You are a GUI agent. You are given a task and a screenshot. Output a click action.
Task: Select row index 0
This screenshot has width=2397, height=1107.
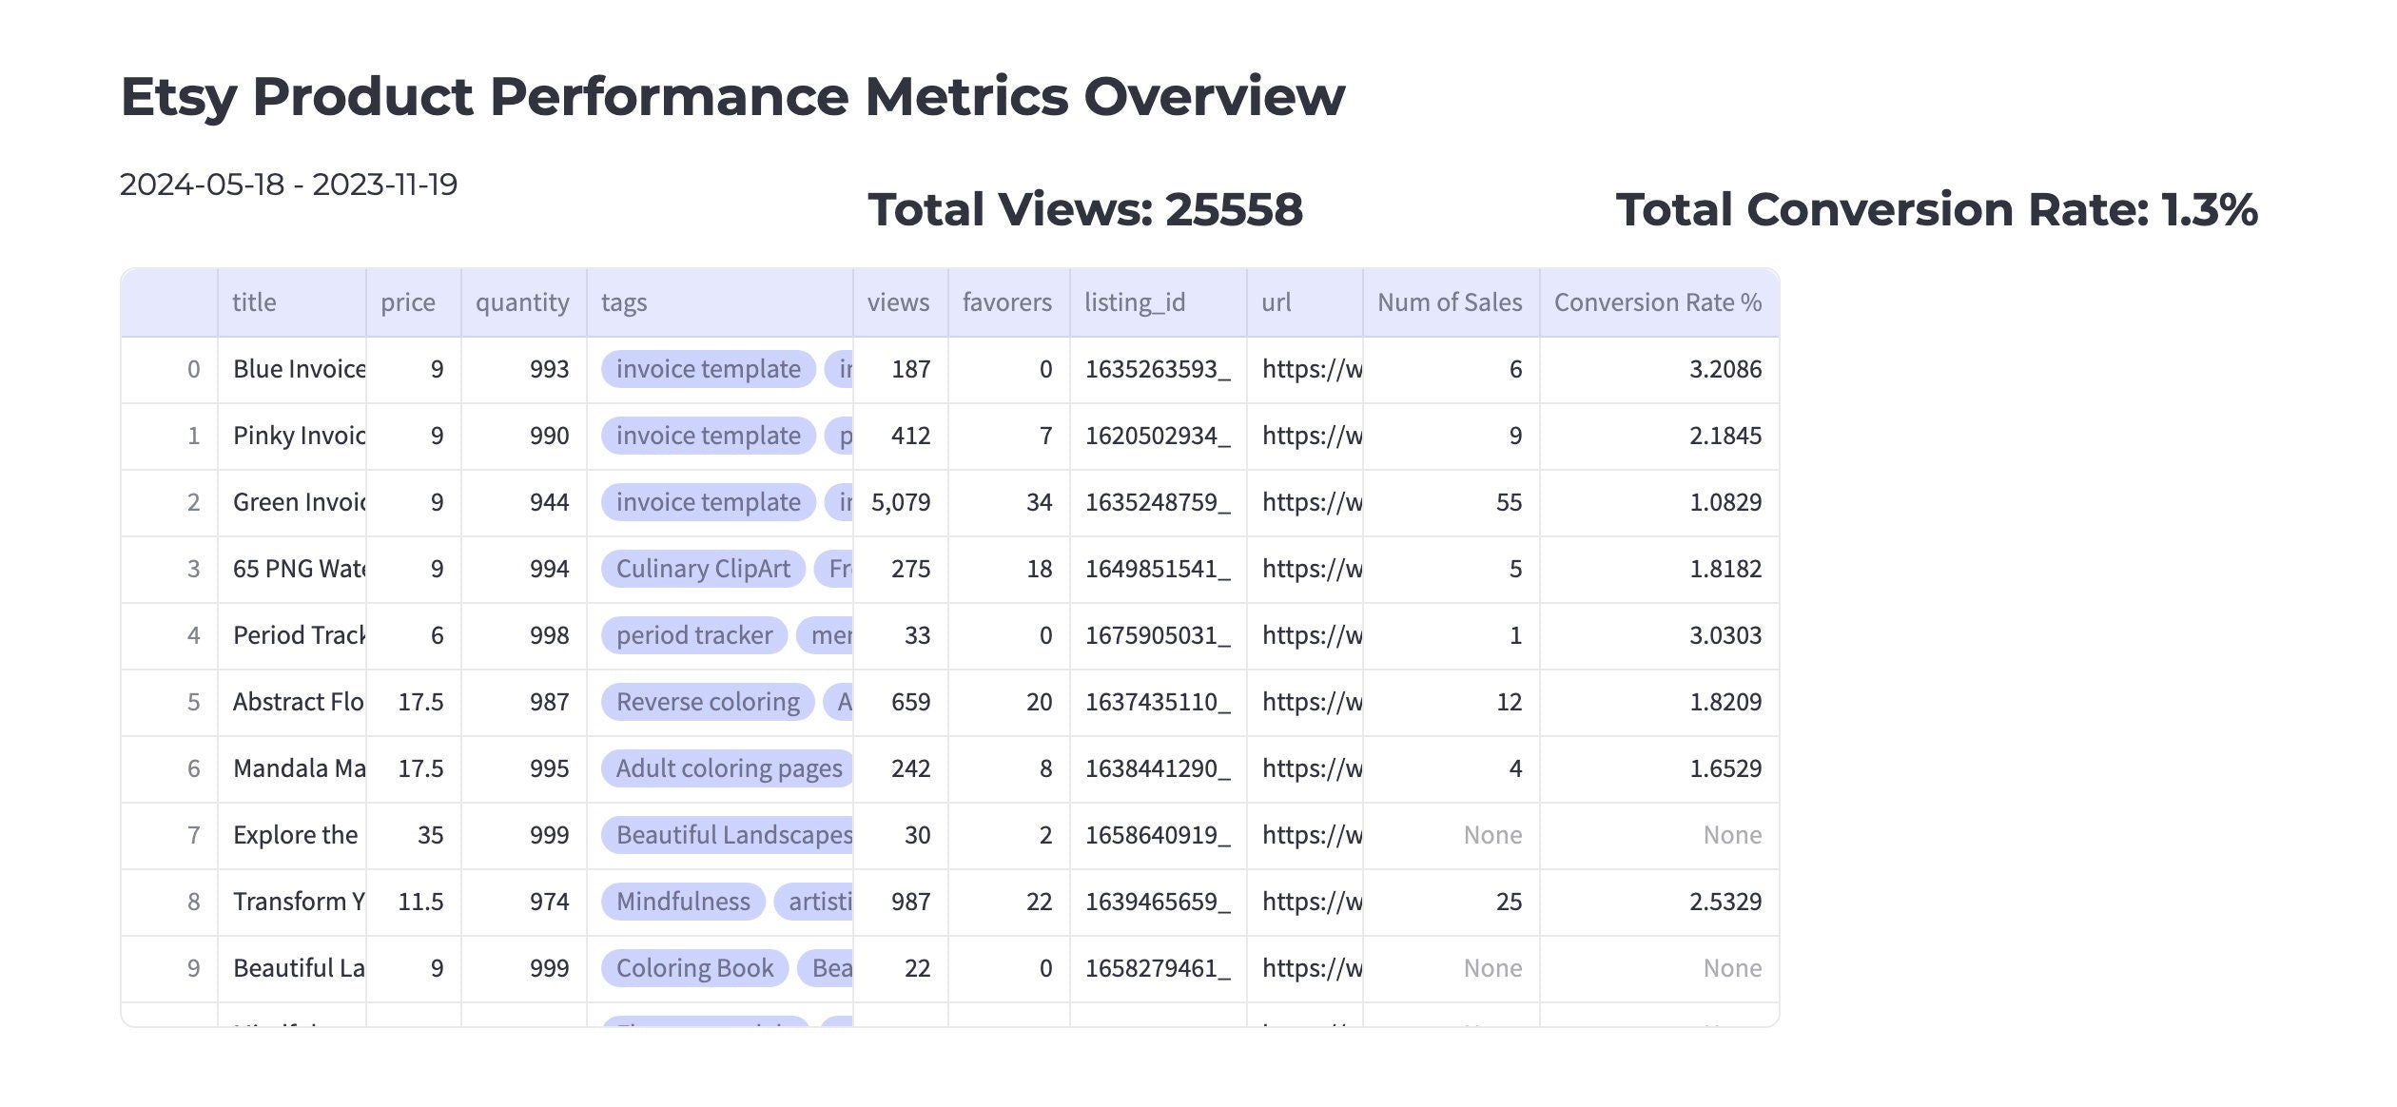(169, 370)
